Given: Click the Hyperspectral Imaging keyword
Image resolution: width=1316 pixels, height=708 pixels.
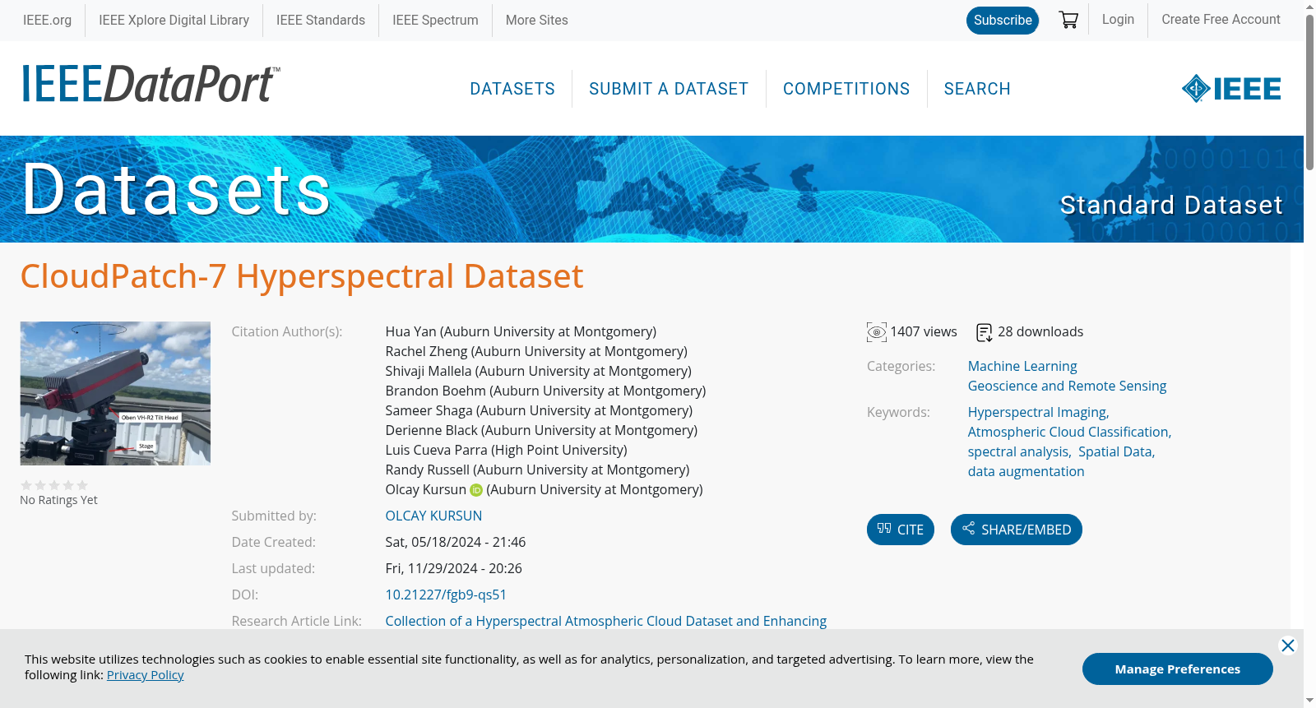Looking at the screenshot, I should pyautogui.click(x=1038, y=412).
